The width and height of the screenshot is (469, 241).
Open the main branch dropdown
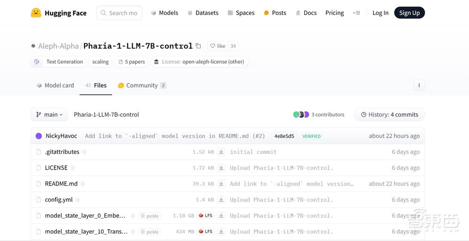(49, 115)
